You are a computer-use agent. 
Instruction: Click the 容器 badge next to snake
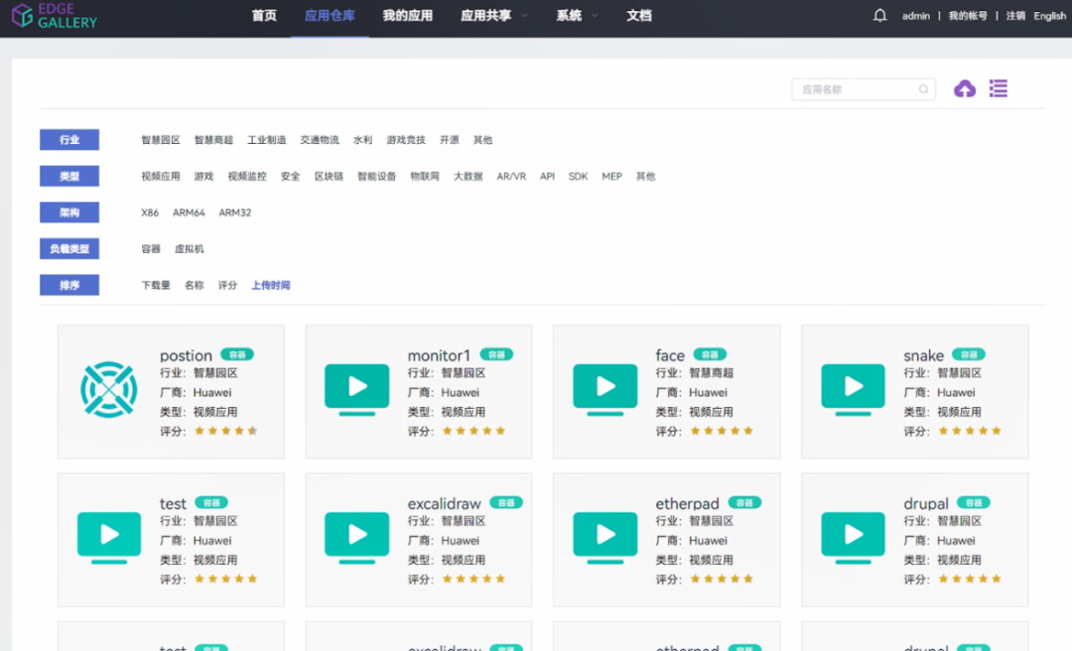(969, 354)
